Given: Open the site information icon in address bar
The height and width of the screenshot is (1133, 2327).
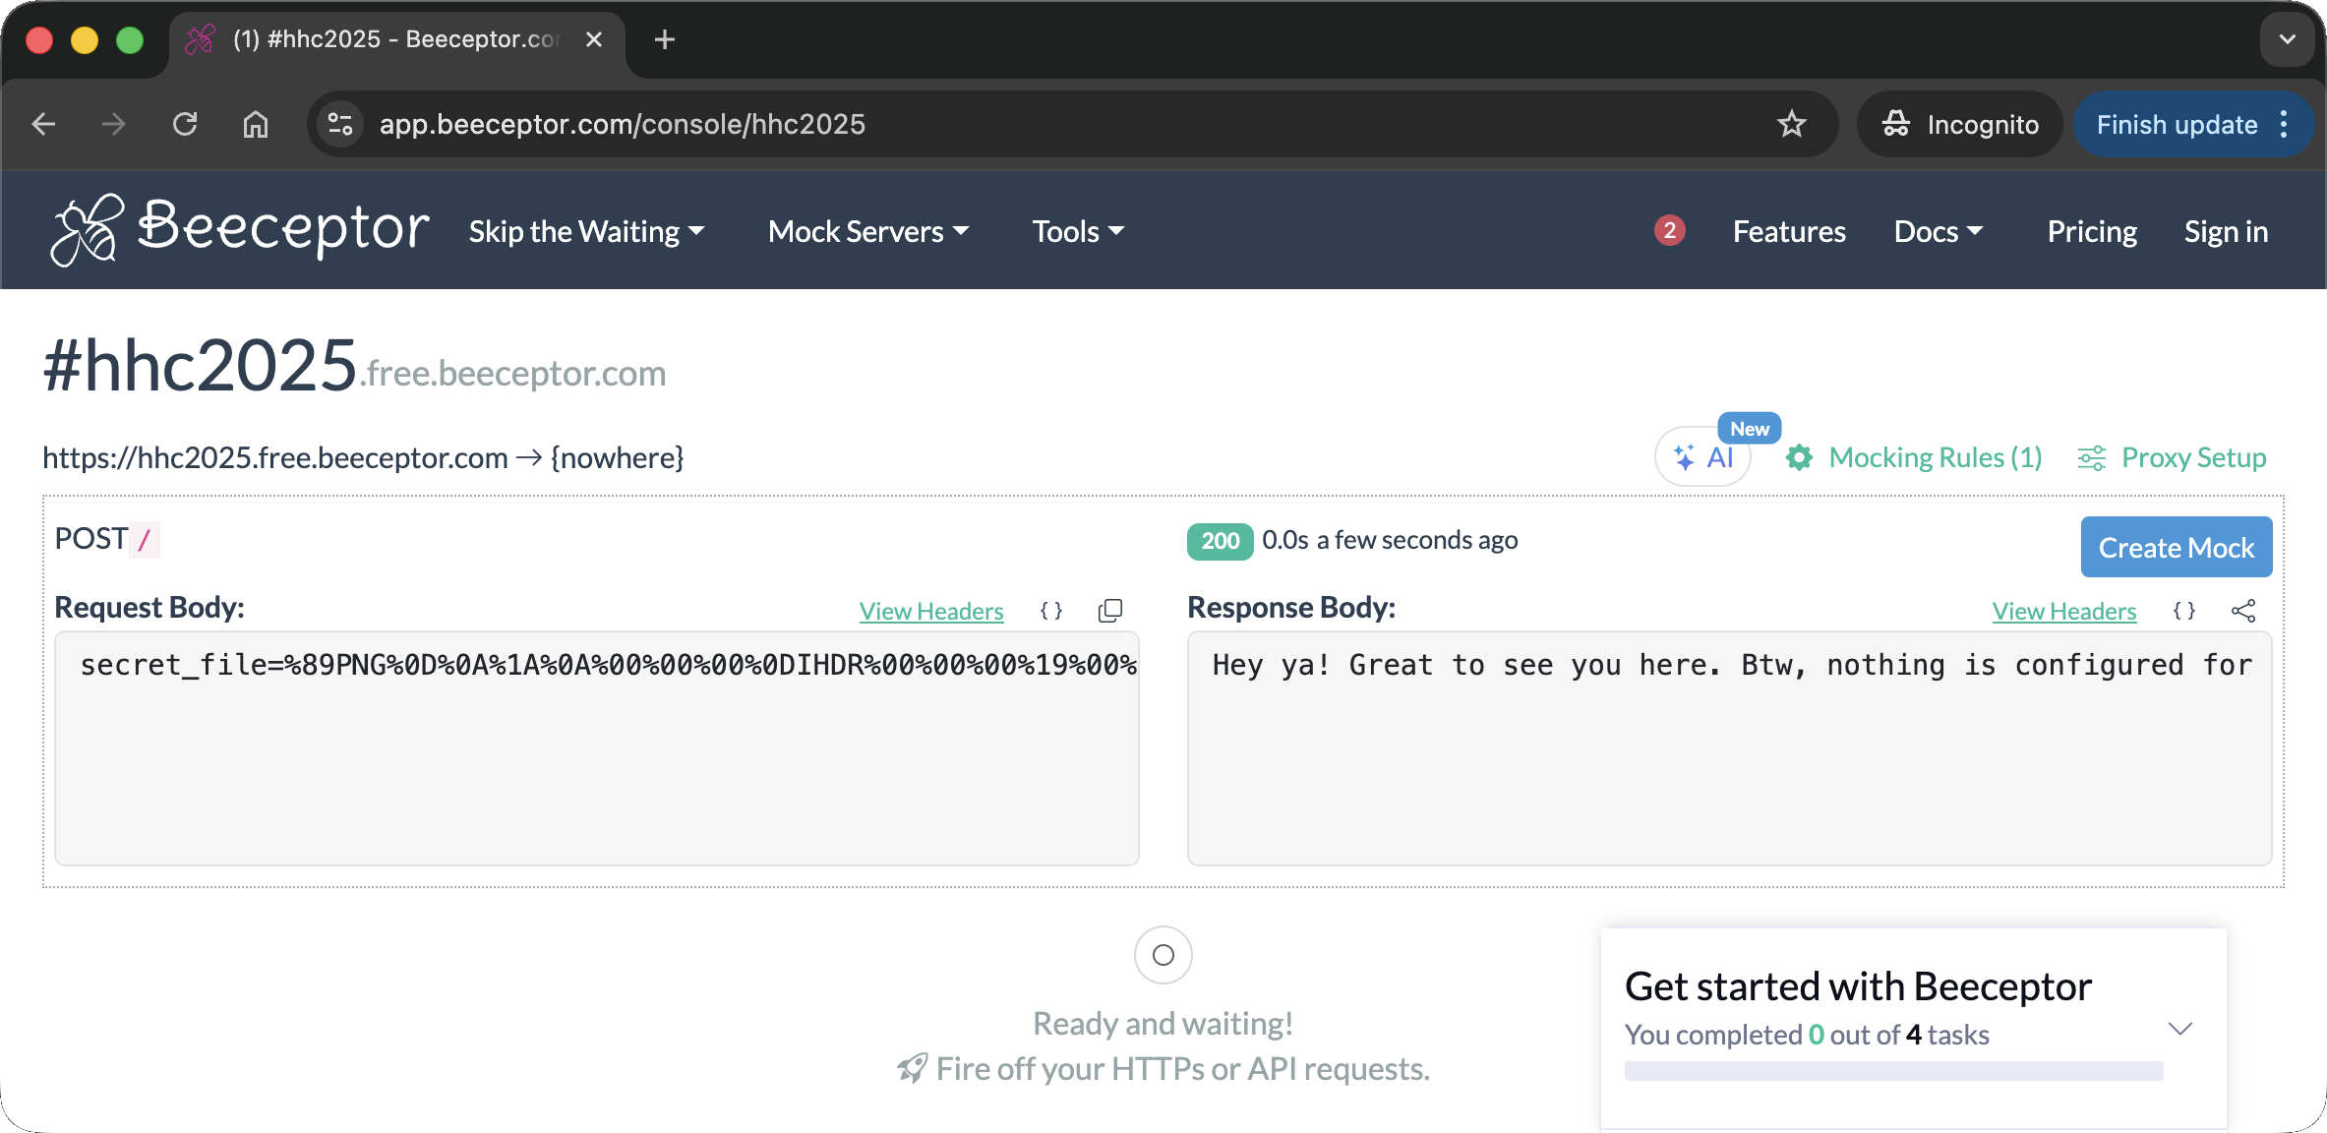Looking at the screenshot, I should (340, 124).
